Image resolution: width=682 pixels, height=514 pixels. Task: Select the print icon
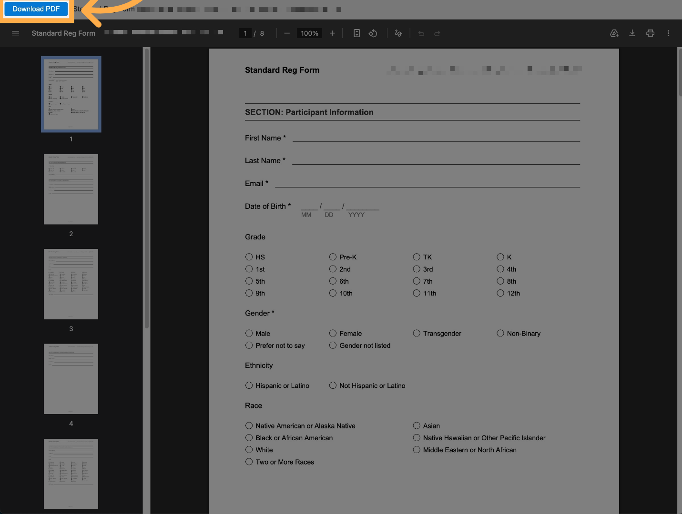(650, 33)
